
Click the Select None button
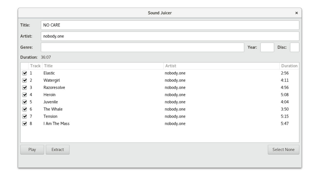pyautogui.click(x=283, y=150)
